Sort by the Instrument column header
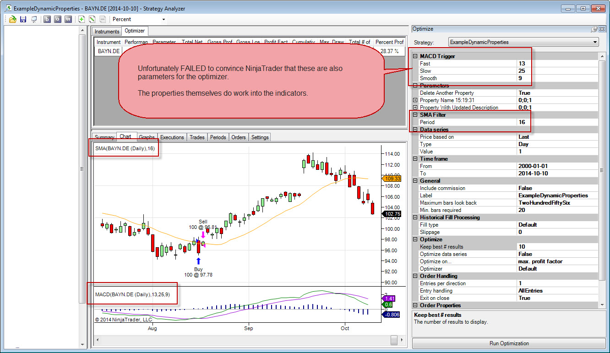This screenshot has height=353, width=610. coord(109,42)
